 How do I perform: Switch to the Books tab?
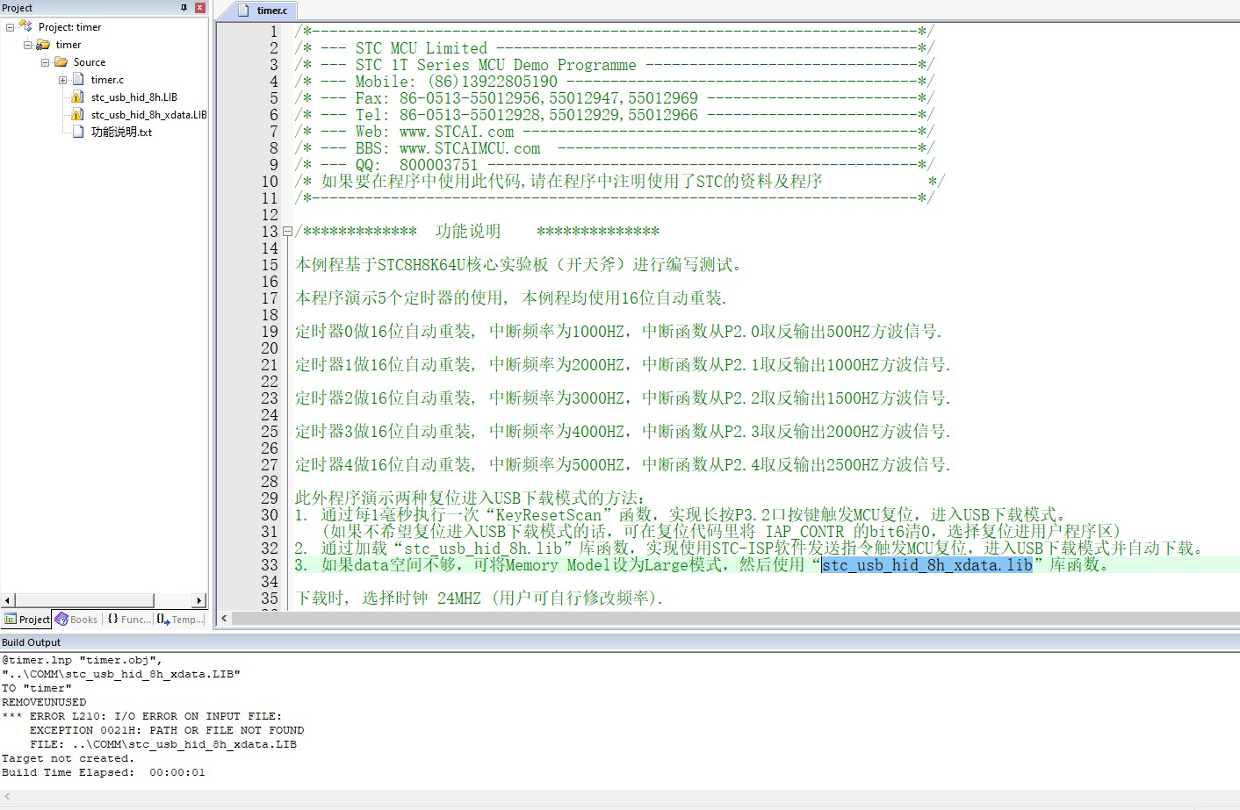pos(76,620)
